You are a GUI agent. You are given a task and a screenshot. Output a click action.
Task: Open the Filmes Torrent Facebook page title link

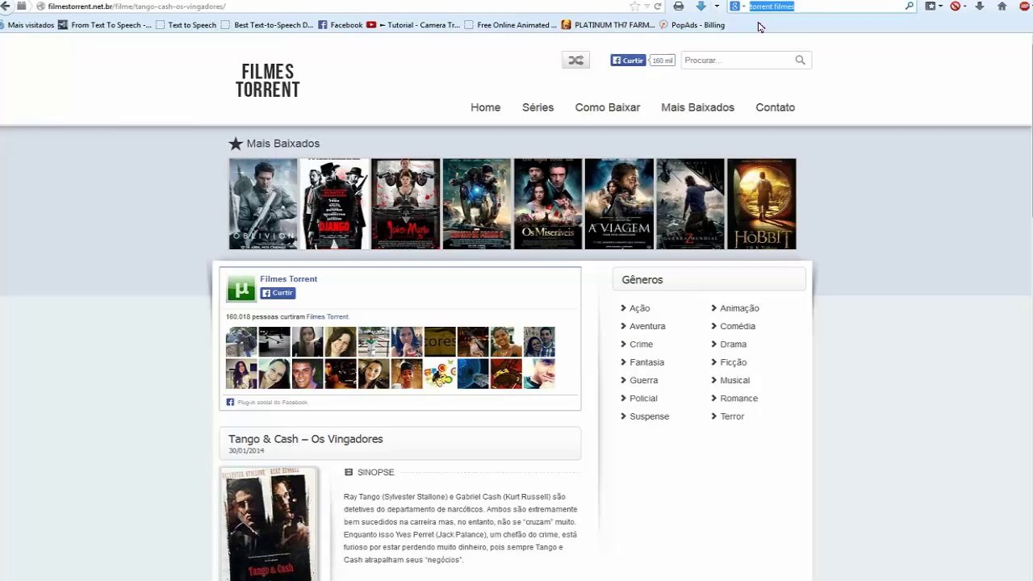(288, 279)
